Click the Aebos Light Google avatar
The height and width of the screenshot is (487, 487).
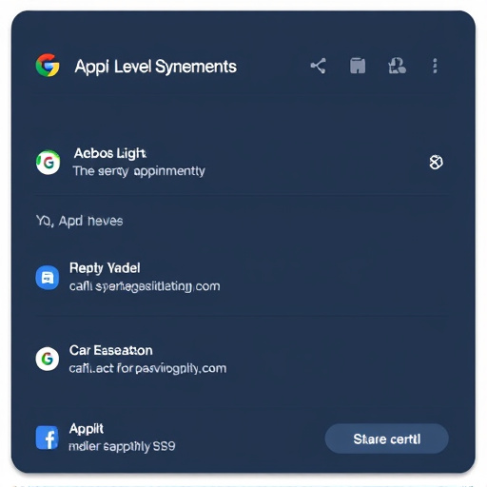pyautogui.click(x=48, y=163)
